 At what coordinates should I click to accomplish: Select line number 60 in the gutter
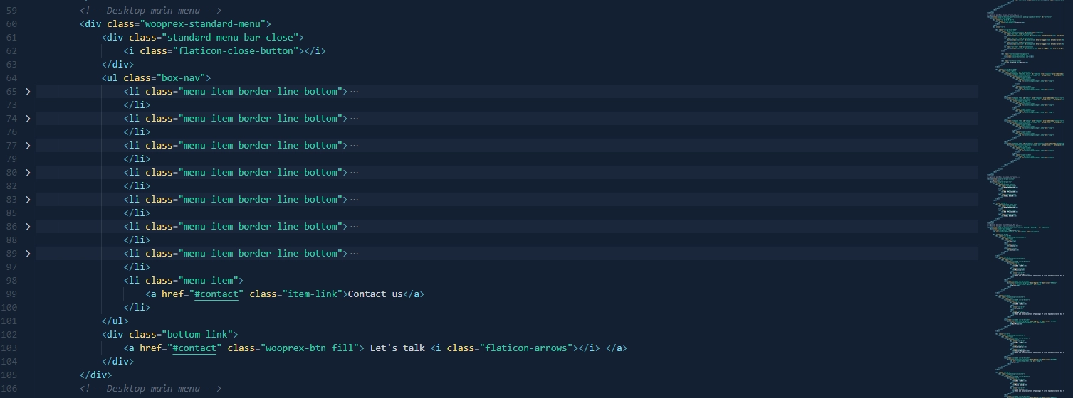[11, 24]
